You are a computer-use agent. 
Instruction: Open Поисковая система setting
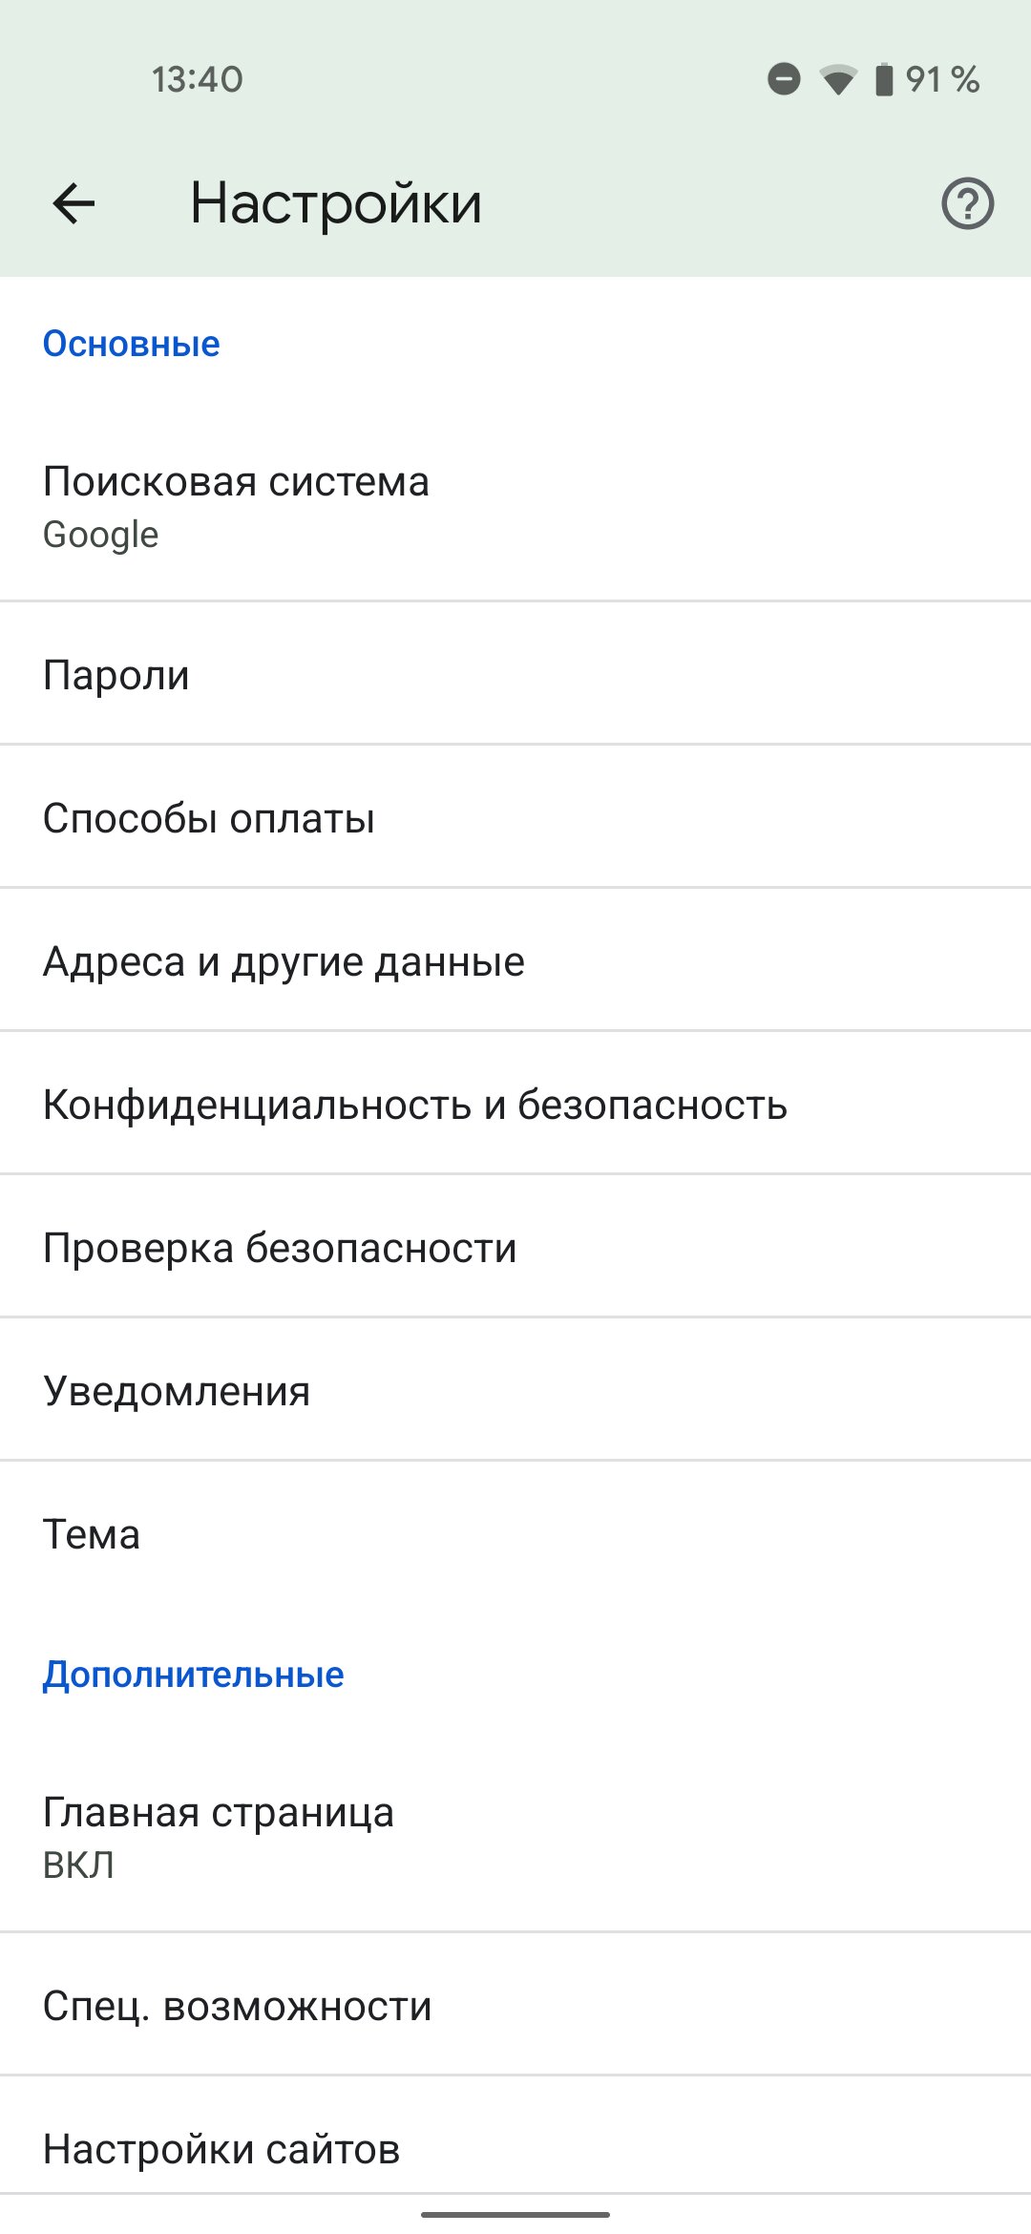(x=515, y=506)
